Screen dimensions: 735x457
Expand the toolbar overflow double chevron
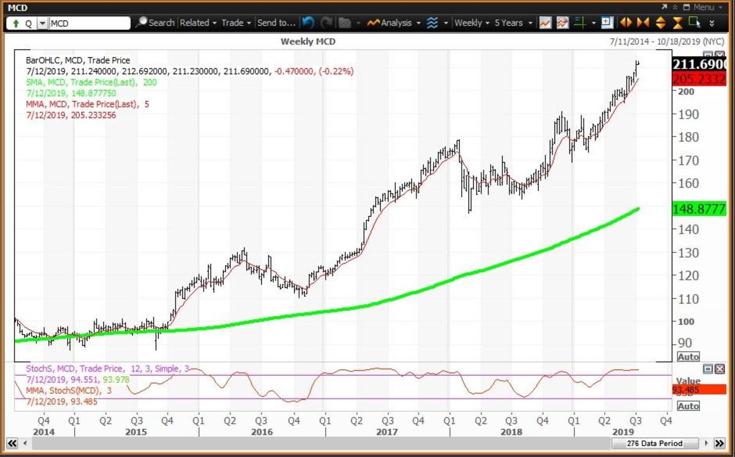[712, 23]
